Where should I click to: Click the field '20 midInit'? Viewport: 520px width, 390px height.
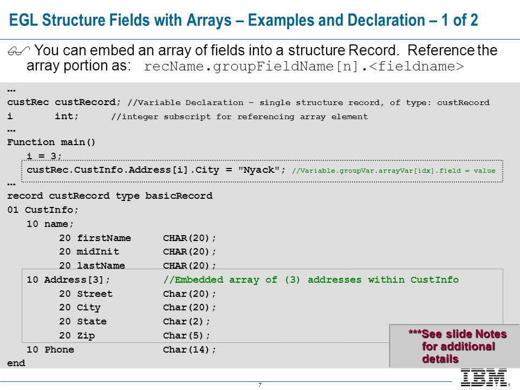(89, 252)
